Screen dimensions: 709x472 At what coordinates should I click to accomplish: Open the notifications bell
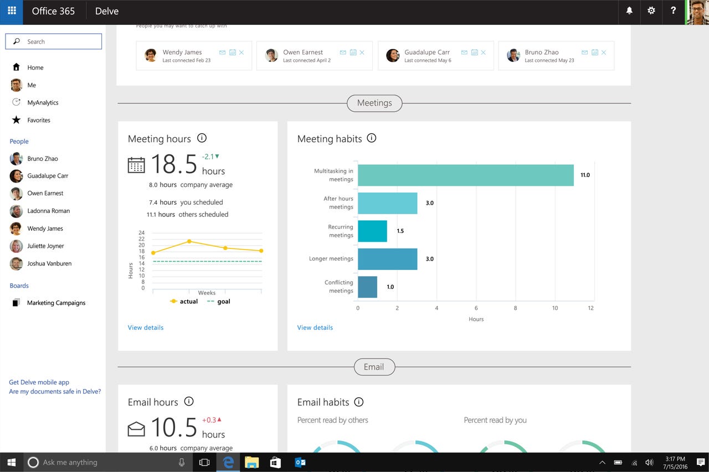click(629, 11)
